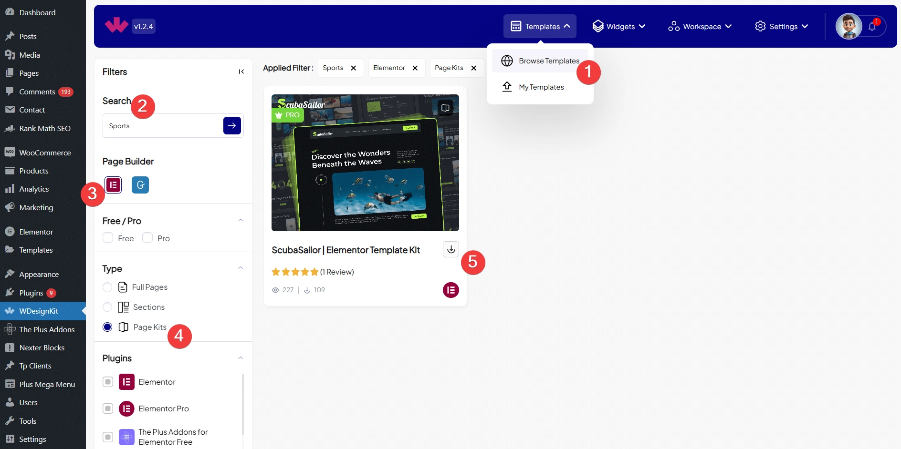Click the page kit icon on thumbnail
The width and height of the screenshot is (901, 449).
445,108
